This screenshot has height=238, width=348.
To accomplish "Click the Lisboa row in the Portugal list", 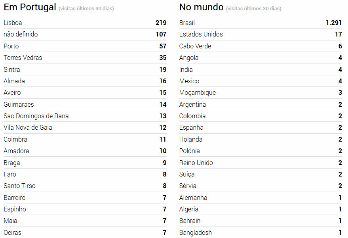I will [x=13, y=23].
